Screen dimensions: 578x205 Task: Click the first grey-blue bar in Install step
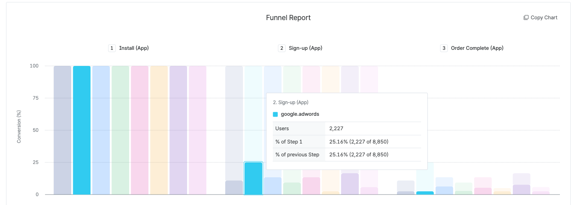coord(62,130)
